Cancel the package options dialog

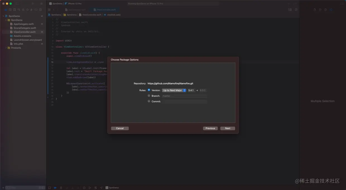120,128
